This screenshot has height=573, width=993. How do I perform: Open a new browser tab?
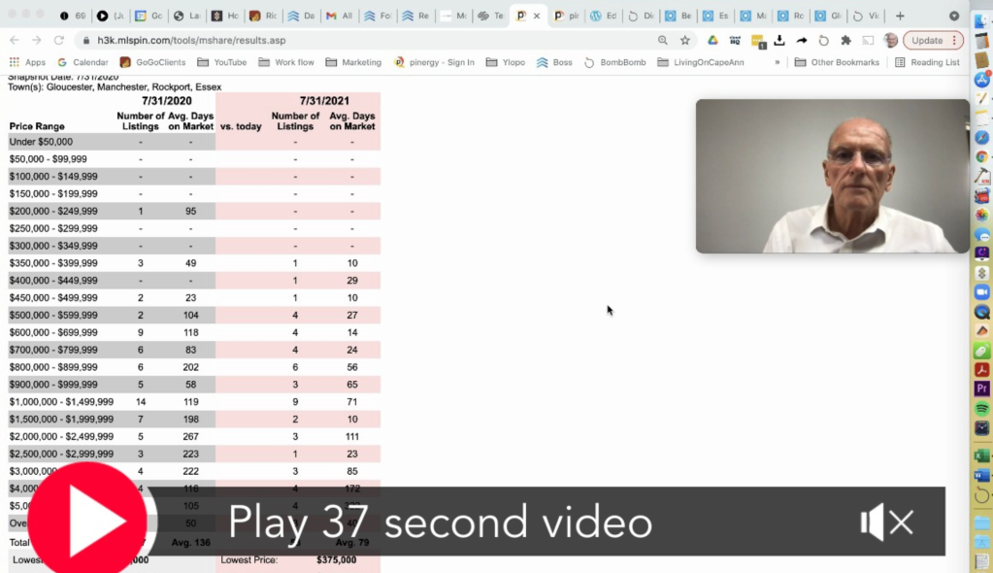[900, 16]
